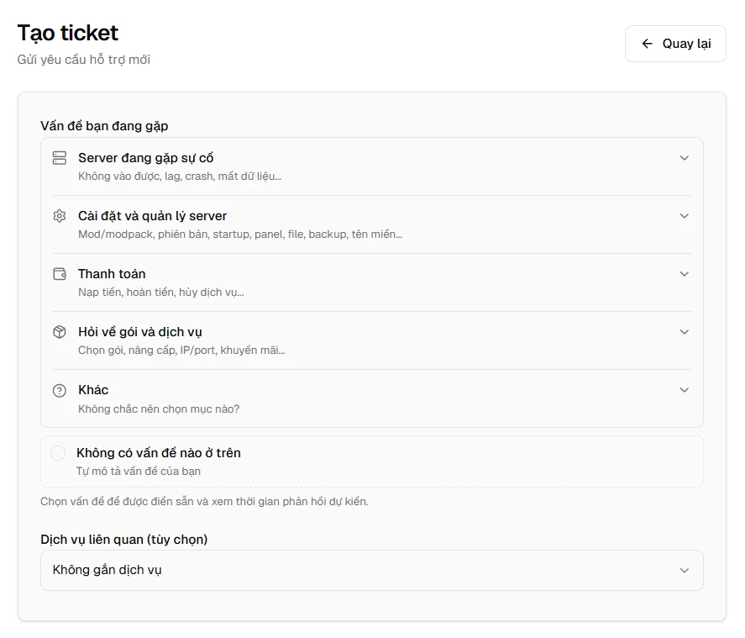This screenshot has width=745, height=638.
Task: Expand chevron on the 'Thanh toán' row
Action: pos(685,274)
